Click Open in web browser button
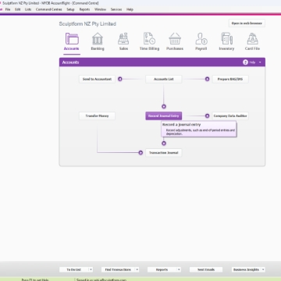The height and width of the screenshot is (281, 281). pos(247,23)
